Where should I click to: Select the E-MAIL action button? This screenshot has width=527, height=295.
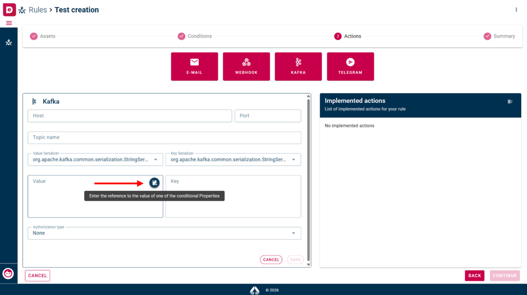click(194, 67)
